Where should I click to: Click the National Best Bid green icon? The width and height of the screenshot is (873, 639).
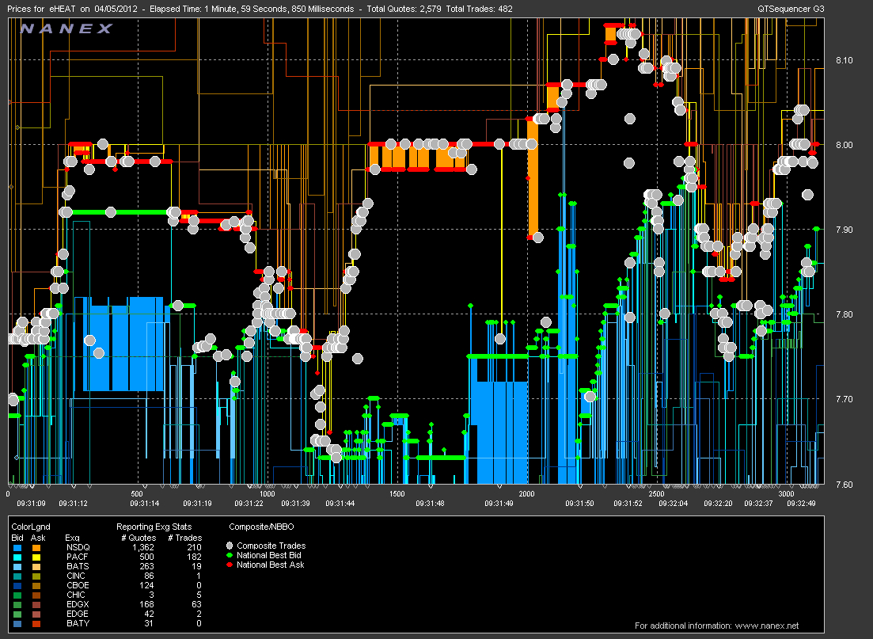coord(230,555)
